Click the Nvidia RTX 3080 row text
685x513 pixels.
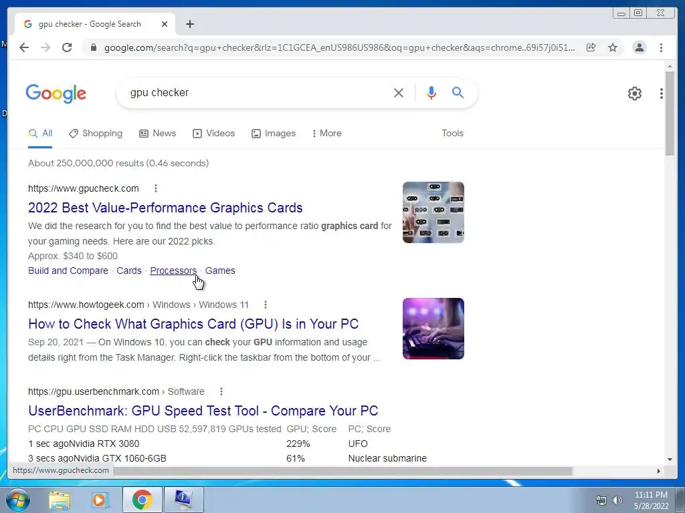tap(84, 444)
